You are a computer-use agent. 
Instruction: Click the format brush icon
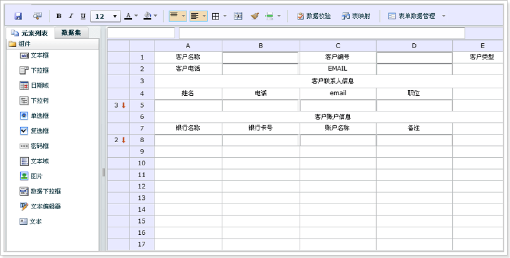point(254,16)
